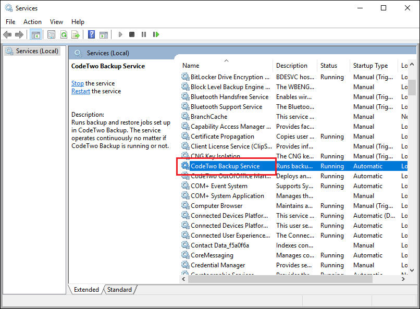
Task: Click the 'Automatic (D...' startup type cell
Action: pos(374,216)
